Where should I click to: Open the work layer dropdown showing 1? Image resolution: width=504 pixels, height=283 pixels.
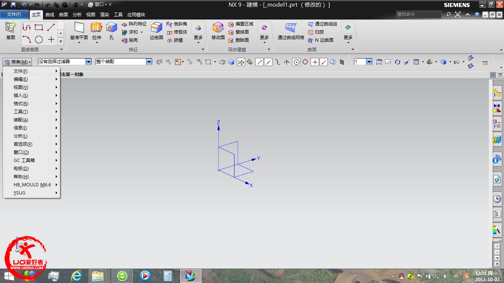pyautogui.click(x=363, y=62)
